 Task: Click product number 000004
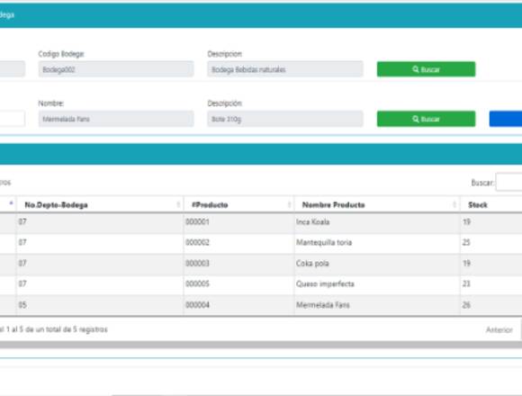[197, 305]
